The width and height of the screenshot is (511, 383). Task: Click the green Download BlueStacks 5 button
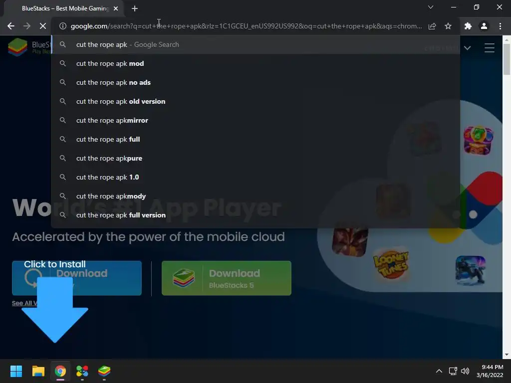pos(227,278)
